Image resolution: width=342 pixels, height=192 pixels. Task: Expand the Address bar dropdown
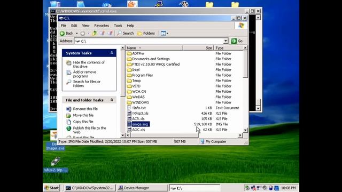click(226, 41)
